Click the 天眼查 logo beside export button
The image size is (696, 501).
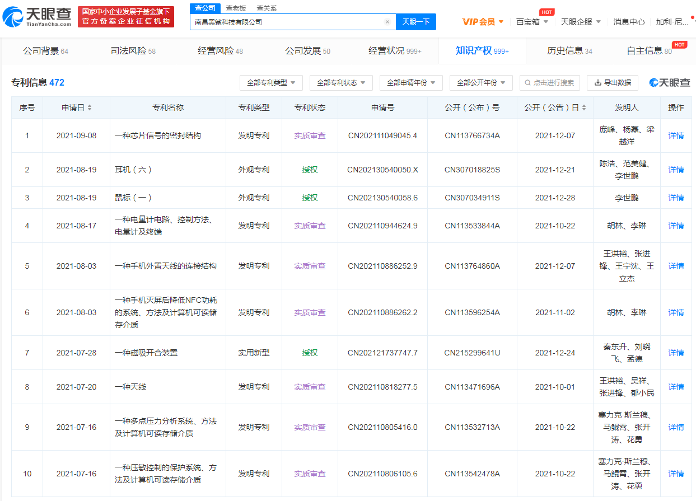670,83
